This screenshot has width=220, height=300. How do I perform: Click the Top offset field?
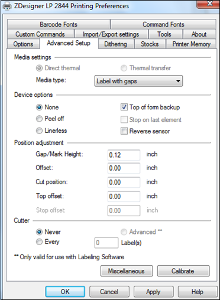124,196
